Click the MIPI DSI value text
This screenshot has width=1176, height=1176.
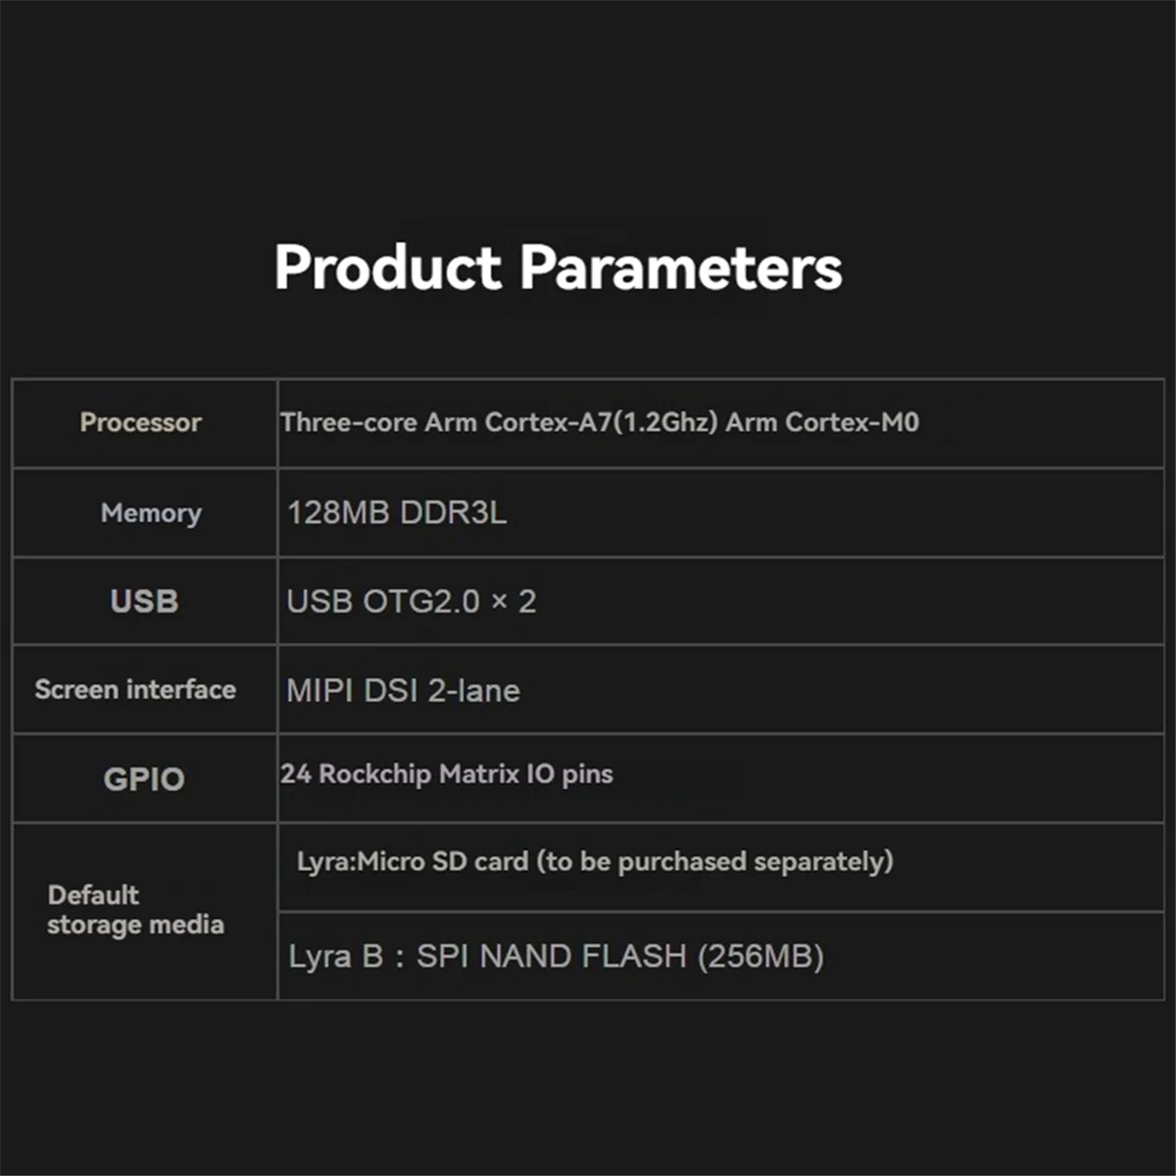(353, 691)
